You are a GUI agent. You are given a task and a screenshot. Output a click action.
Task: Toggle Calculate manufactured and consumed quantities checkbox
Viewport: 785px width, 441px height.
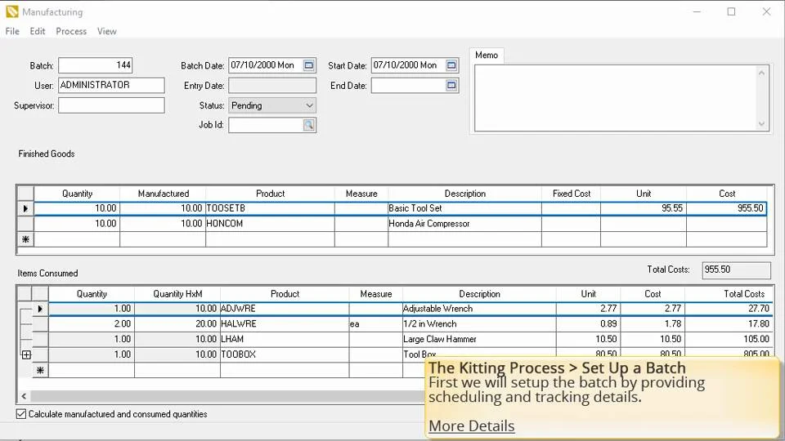(x=22, y=414)
